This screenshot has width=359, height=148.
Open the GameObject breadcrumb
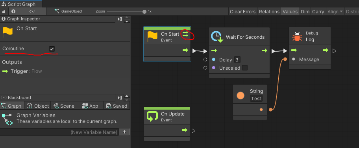(68, 11)
